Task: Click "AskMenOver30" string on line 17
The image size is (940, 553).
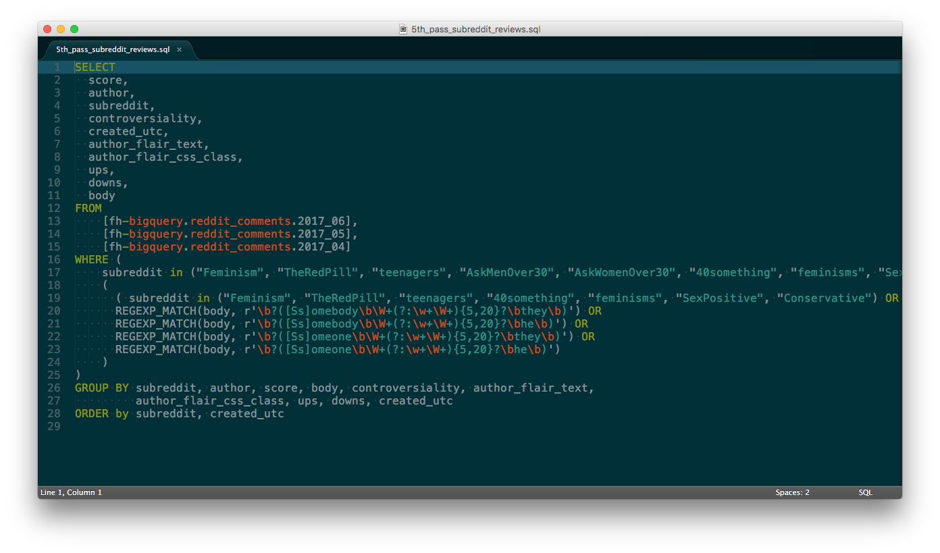Action: (x=506, y=272)
